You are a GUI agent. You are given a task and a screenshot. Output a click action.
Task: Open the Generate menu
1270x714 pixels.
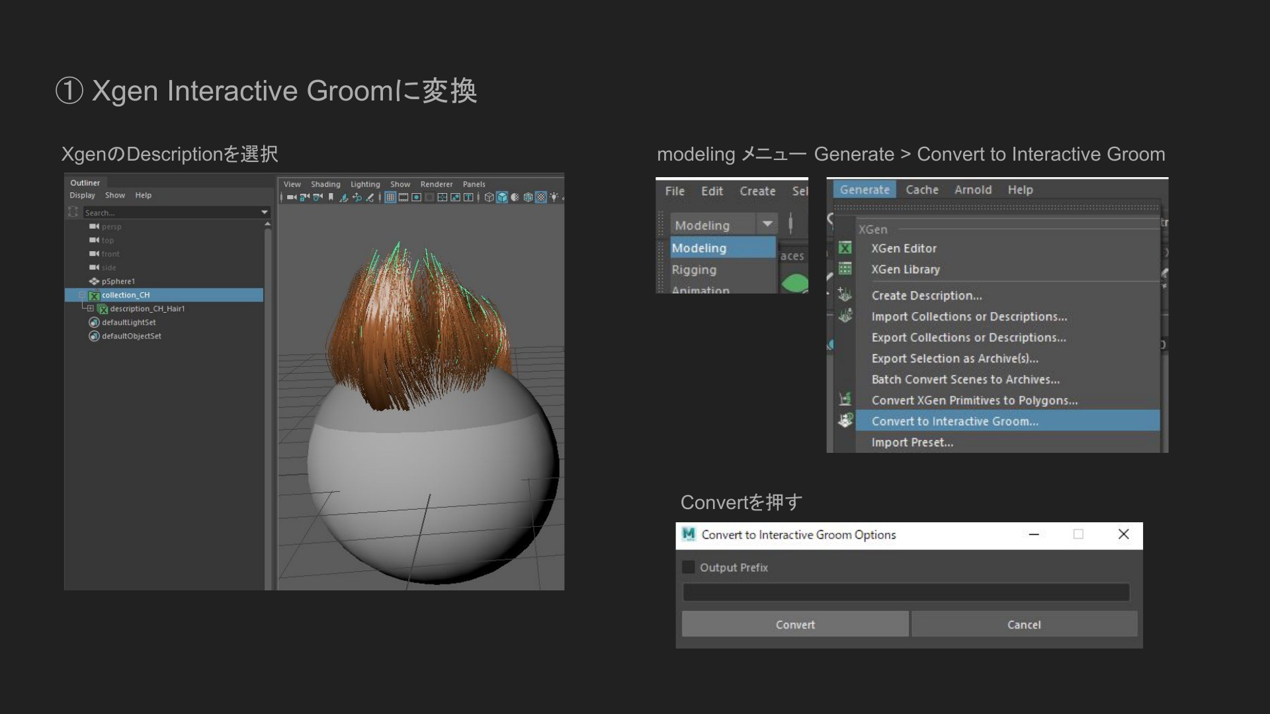click(x=865, y=190)
